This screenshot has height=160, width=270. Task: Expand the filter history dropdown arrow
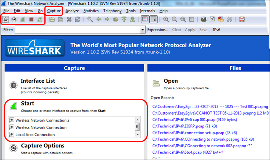click(143, 30)
